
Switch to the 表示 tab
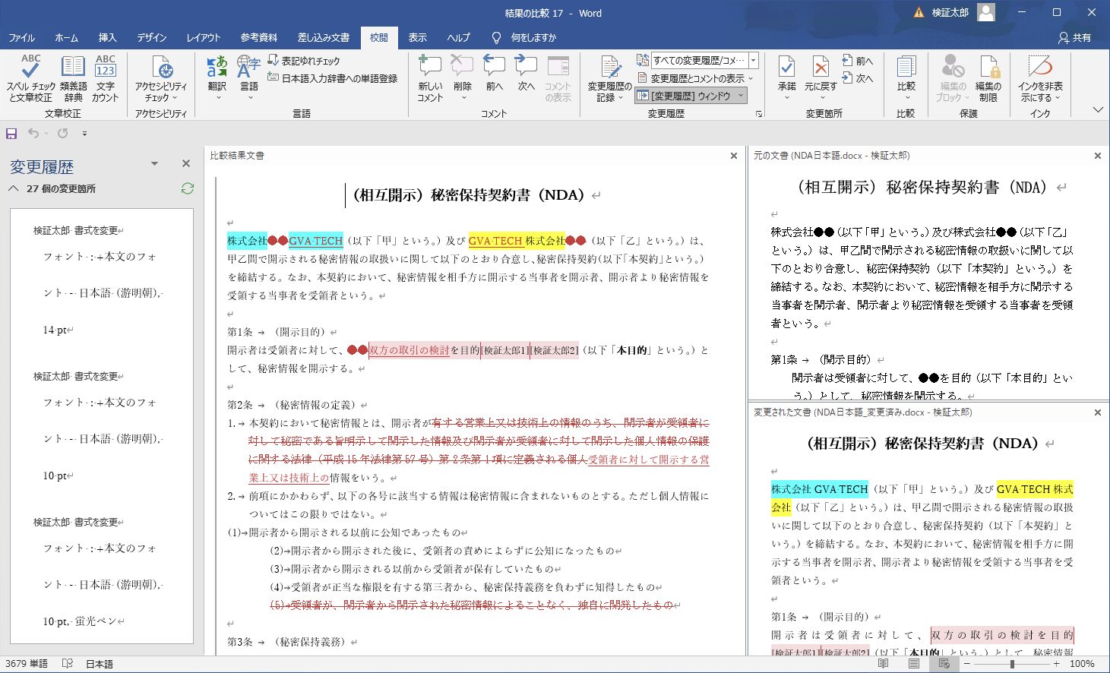[x=417, y=37]
